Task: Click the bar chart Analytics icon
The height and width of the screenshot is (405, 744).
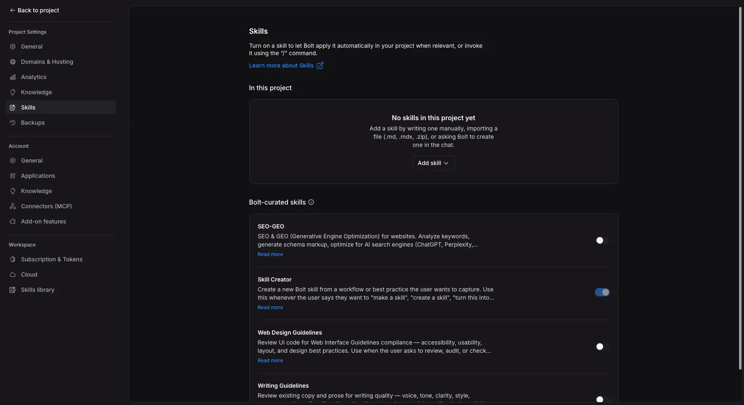Action: click(x=13, y=77)
